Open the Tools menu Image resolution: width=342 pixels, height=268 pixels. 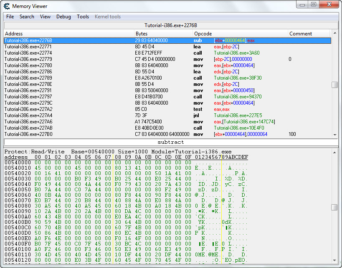[83, 17]
